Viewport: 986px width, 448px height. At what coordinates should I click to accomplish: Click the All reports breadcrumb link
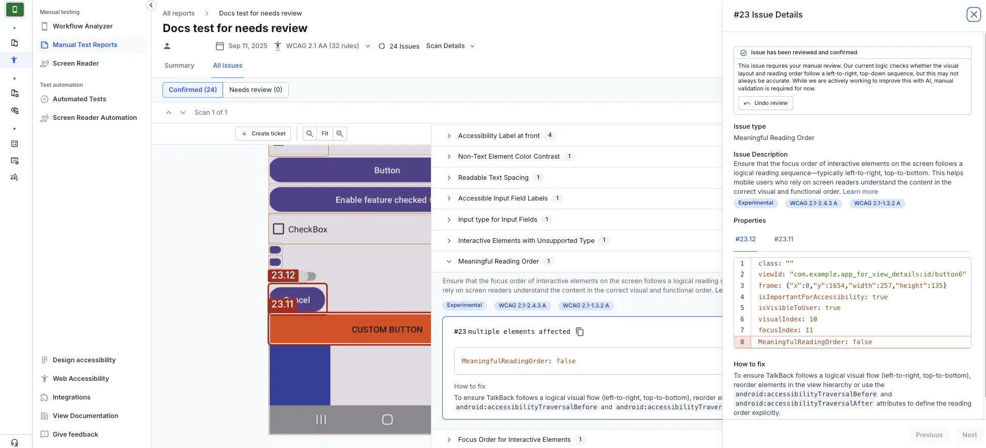click(178, 13)
